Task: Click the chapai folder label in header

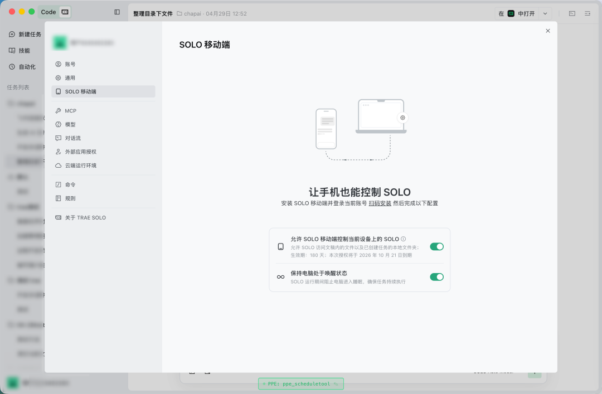Action: click(x=189, y=13)
